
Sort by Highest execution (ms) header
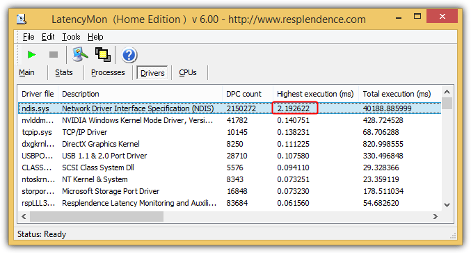coord(315,94)
